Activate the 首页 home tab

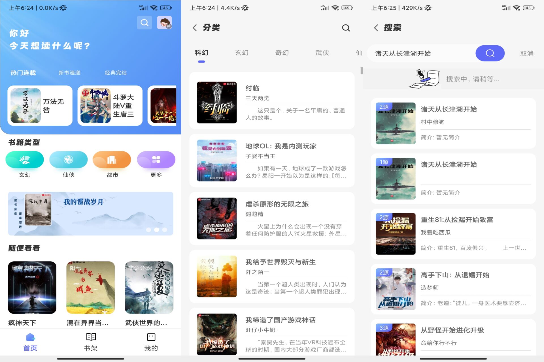[x=30, y=342]
